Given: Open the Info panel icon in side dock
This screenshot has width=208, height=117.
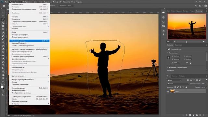Looking at the screenshot, I should click(x=163, y=17).
